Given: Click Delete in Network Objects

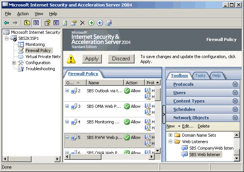Looking at the screenshot, I should [204, 126].
